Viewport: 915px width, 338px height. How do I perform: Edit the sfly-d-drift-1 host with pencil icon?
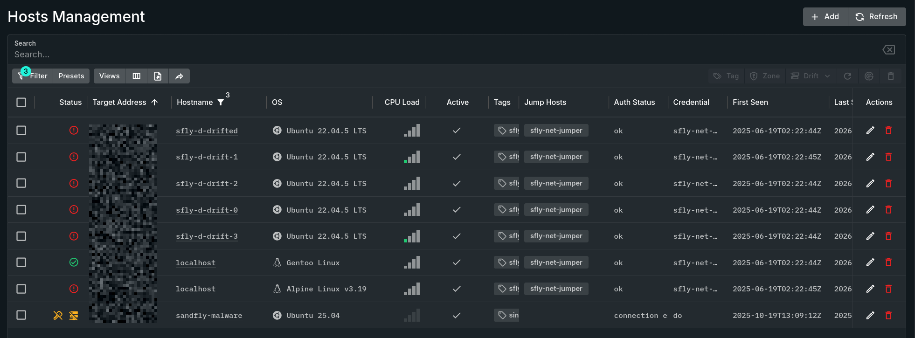pyautogui.click(x=870, y=157)
